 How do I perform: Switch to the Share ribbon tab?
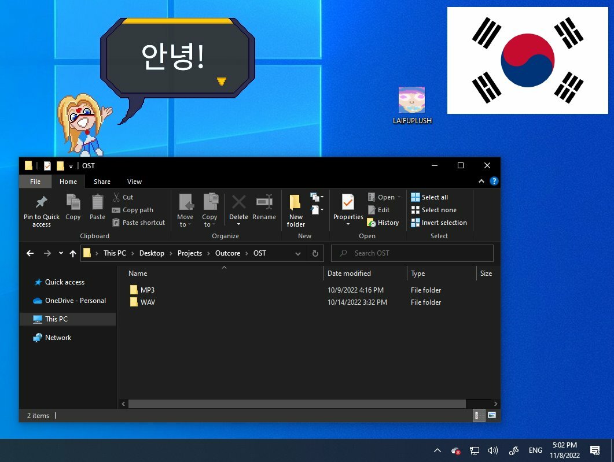102,182
